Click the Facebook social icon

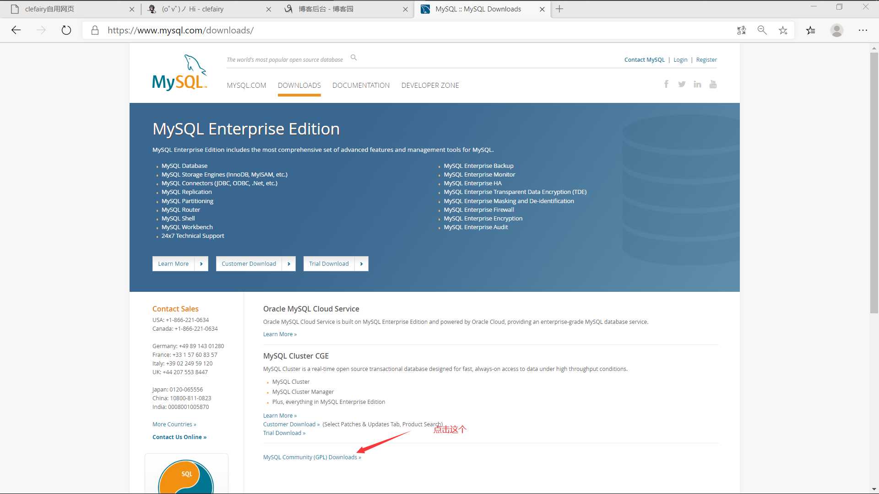click(x=667, y=84)
